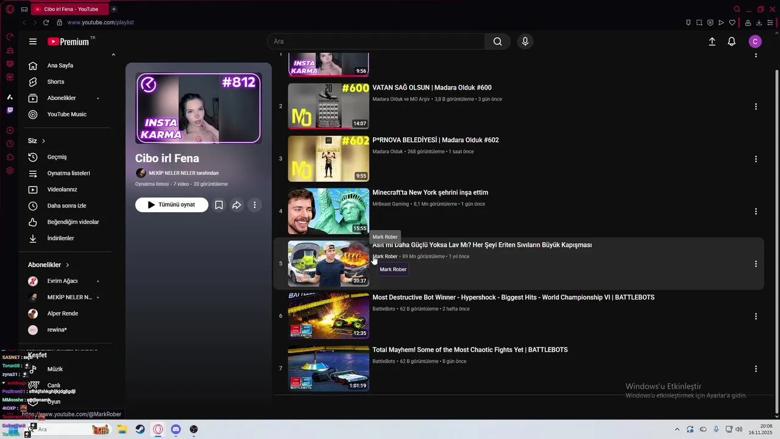Open Opera tab search magnifier
The width and height of the screenshot is (780, 439).
tap(737, 9)
